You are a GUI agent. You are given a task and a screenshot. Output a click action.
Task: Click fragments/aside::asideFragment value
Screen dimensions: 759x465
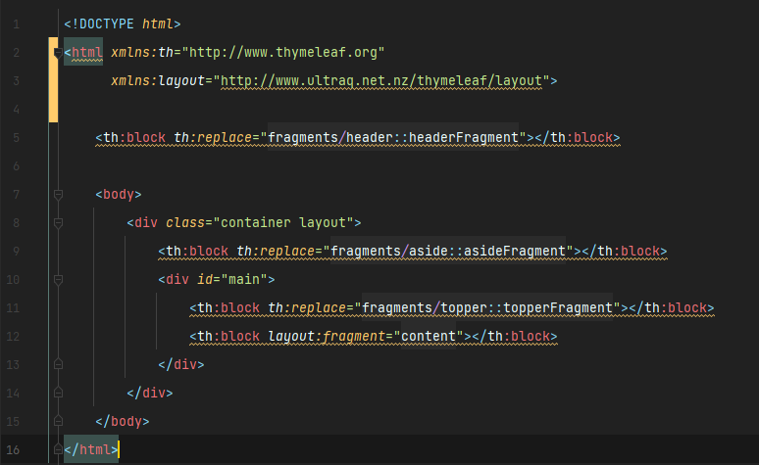click(448, 252)
